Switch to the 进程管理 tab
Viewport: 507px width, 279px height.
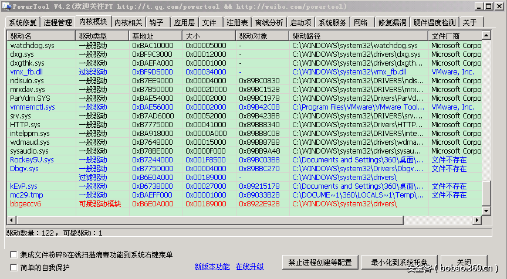point(58,23)
